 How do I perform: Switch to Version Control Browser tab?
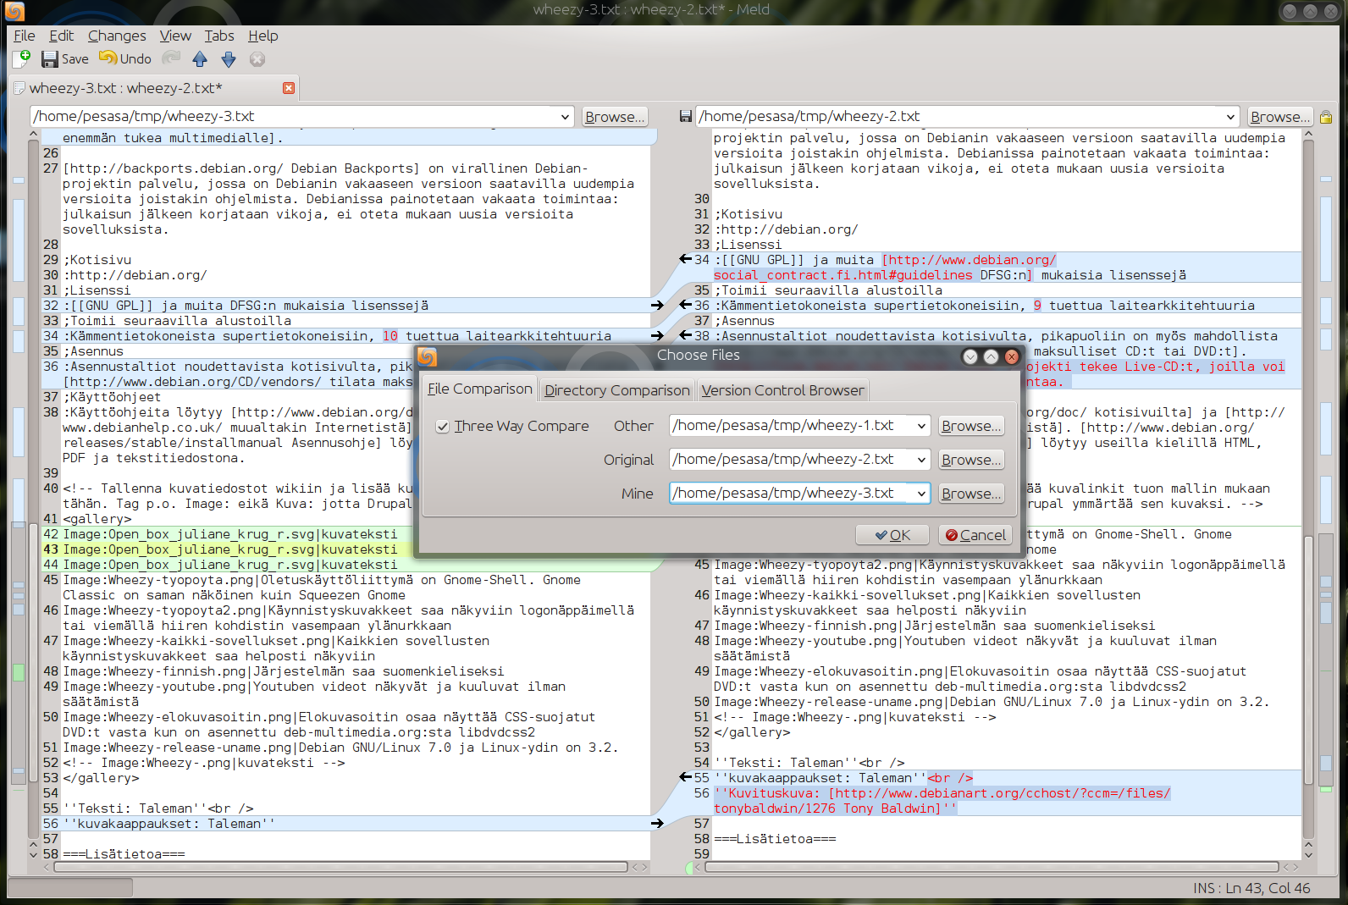tap(782, 390)
